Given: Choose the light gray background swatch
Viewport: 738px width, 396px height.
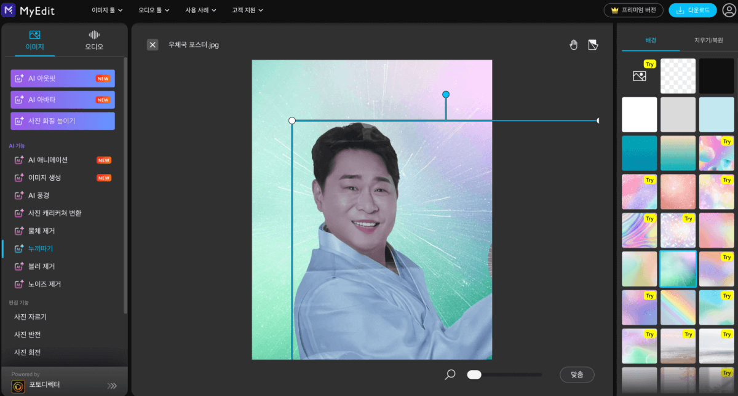Looking at the screenshot, I should point(678,114).
